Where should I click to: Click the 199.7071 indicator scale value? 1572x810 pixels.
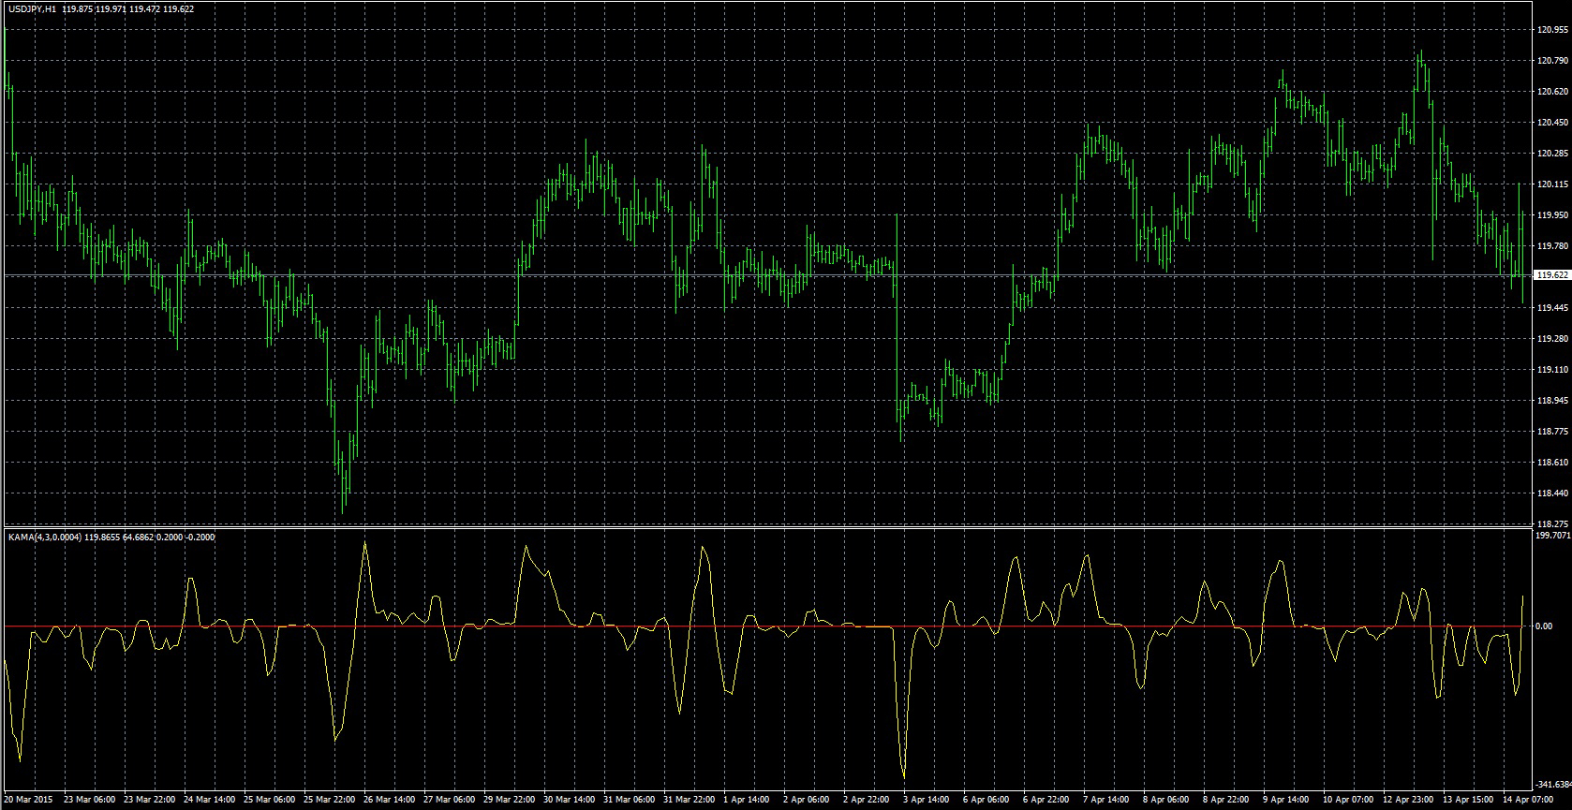[1553, 536]
